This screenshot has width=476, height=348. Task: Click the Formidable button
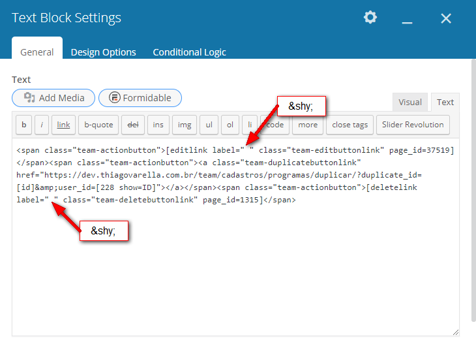(140, 98)
